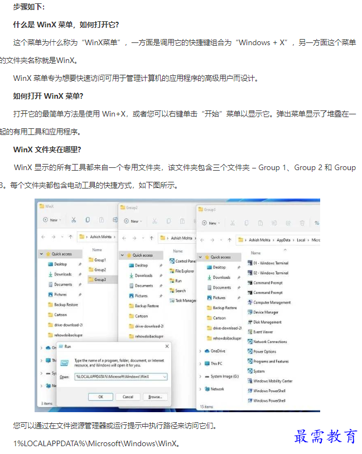Click the Cut scissors icon in WinX window
The image size is (362, 454).
74,220
